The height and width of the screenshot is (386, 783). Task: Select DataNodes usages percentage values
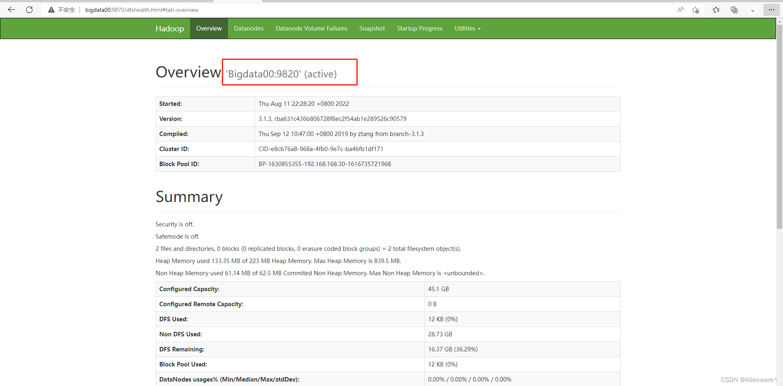coord(470,379)
